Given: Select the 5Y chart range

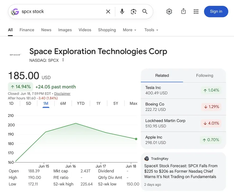Looking at the screenshot, I should point(116,103).
